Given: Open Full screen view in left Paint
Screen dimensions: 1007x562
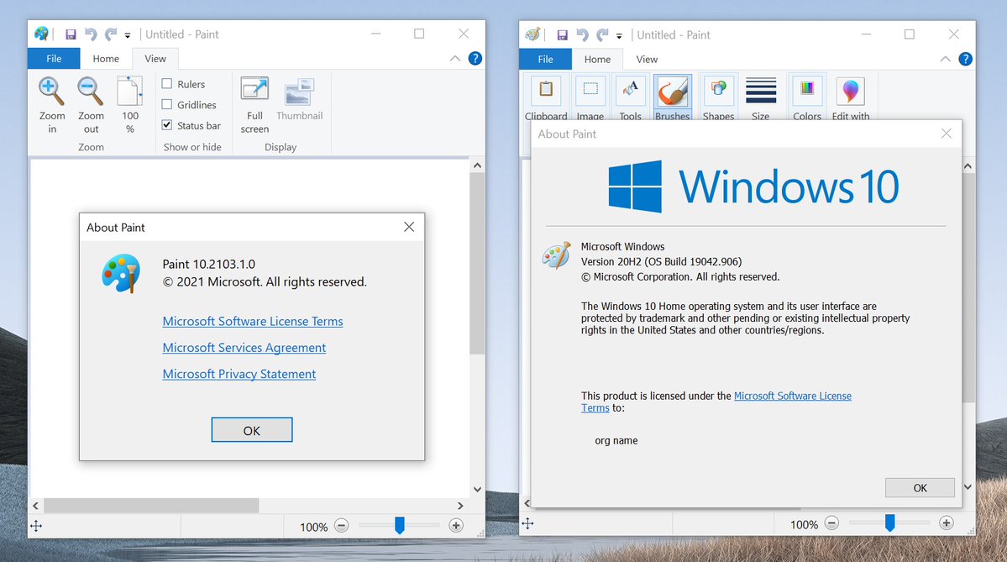Looking at the screenshot, I should [x=254, y=105].
